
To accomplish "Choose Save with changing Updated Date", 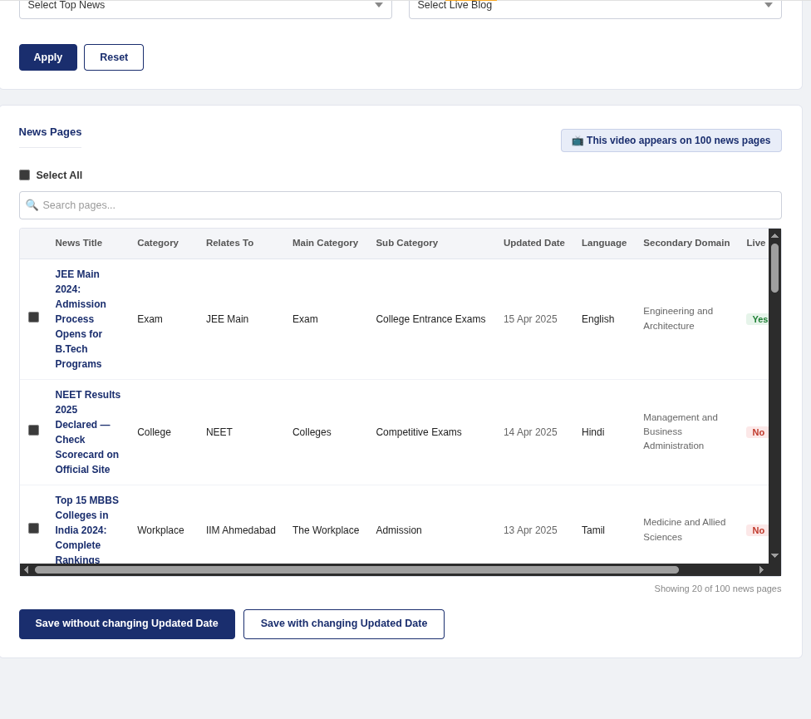I will 344,623.
